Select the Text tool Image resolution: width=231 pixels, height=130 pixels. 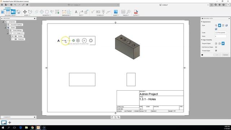76,12
